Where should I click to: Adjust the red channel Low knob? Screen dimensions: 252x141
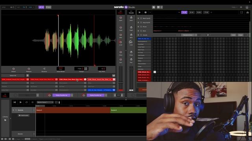pyautogui.click(x=120, y=42)
